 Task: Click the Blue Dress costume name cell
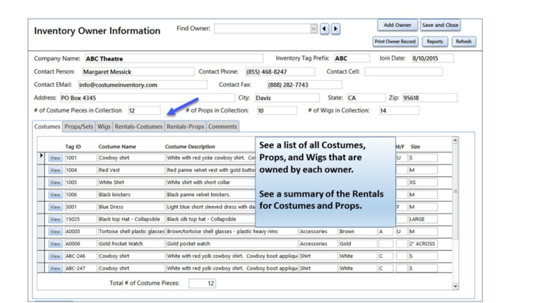coord(131,207)
